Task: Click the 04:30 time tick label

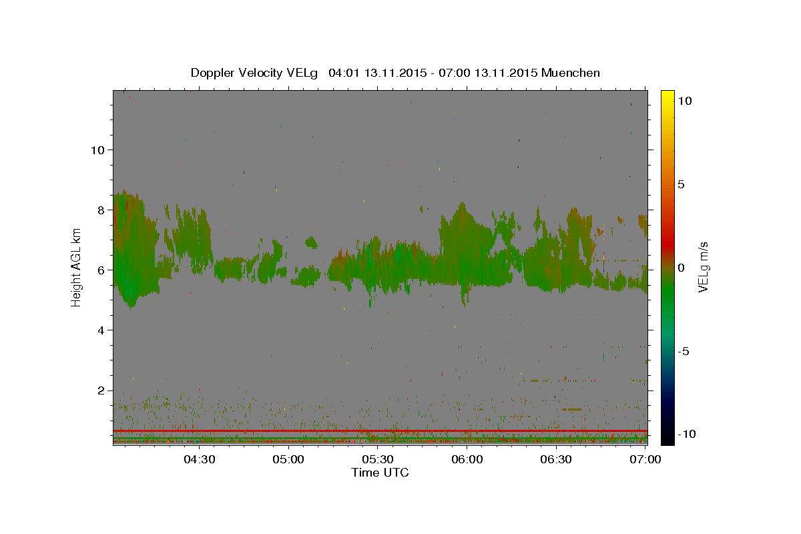Action: click(x=199, y=459)
